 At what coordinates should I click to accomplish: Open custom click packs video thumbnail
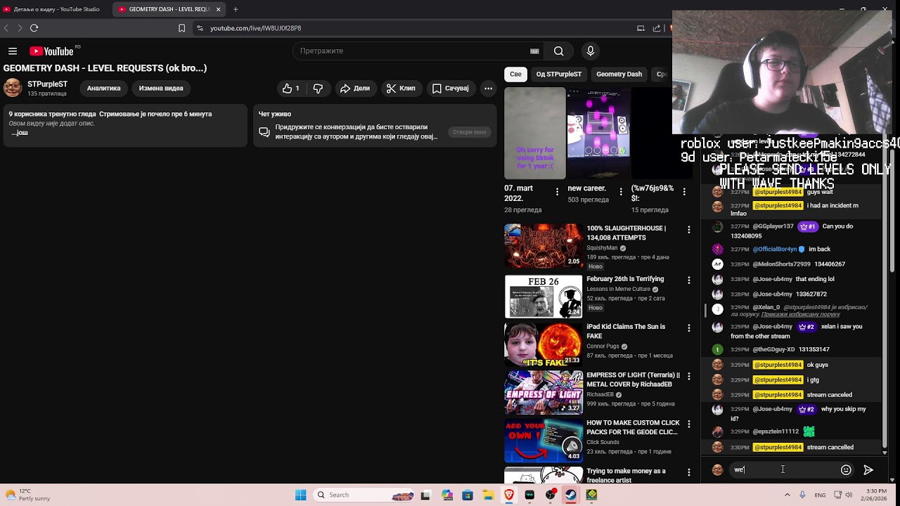(544, 441)
